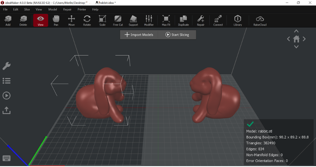This screenshot has height=167, width=316.
Task: Activate the Scale tool
Action: (x=102, y=20)
